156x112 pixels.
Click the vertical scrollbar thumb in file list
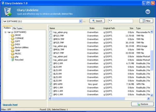tap(152, 60)
